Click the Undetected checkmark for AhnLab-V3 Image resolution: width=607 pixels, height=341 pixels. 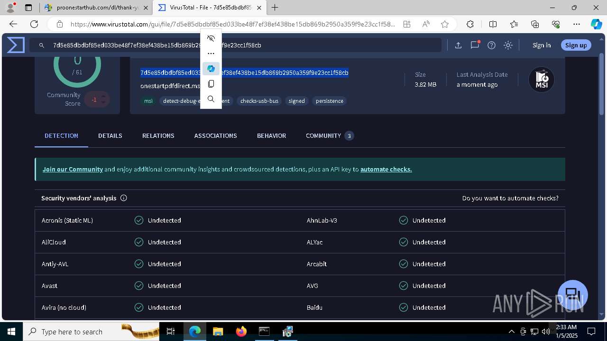(404, 220)
